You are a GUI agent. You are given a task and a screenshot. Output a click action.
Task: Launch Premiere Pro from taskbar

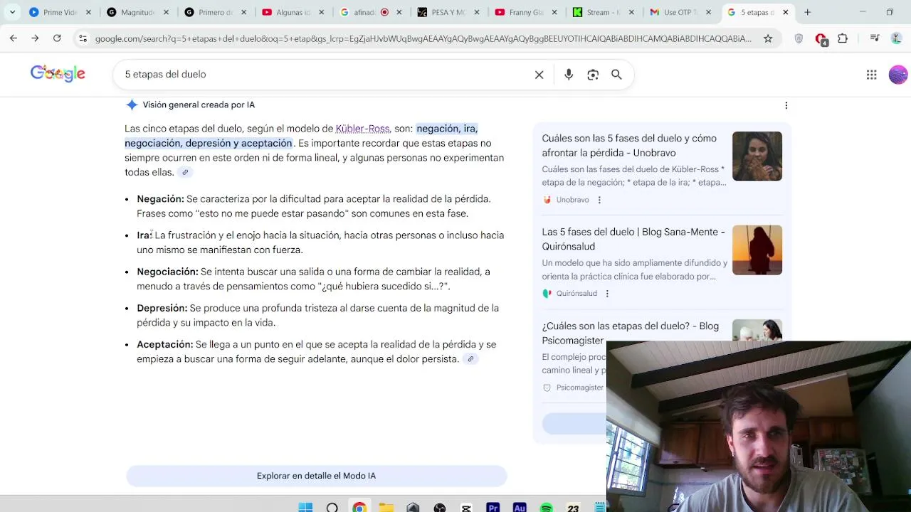point(493,508)
